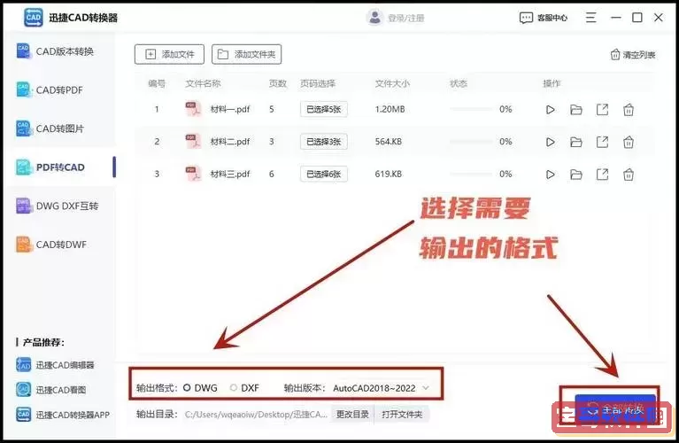Open folder icon for 材料一.pdf row
Image resolution: width=679 pixels, height=443 pixels.
tap(576, 110)
